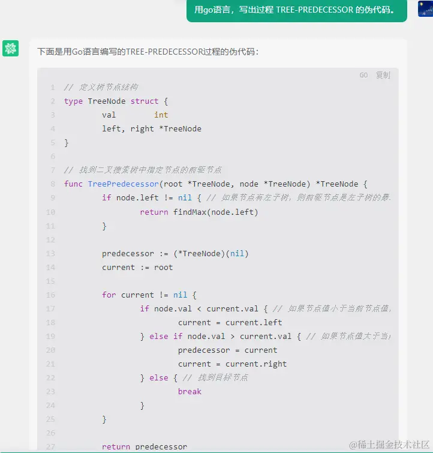Click the TreePredecessor function name

123,184
